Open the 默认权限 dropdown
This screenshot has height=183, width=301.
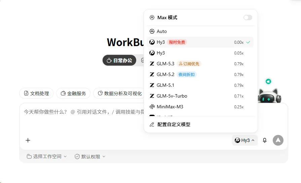pyautogui.click(x=90, y=156)
